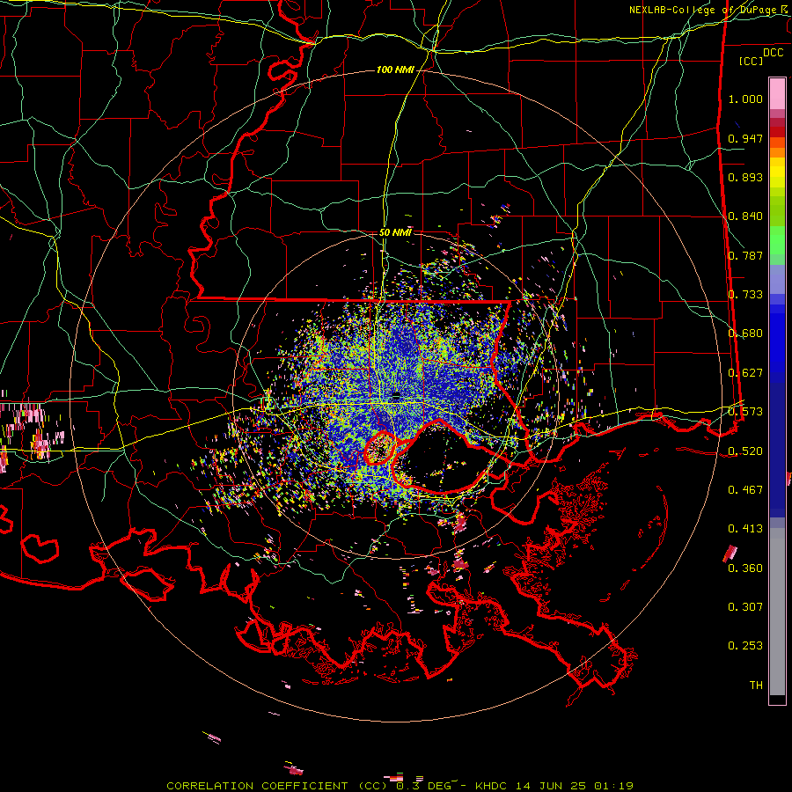Click the 50 NMI range ring label
The width and height of the screenshot is (792, 792).
coord(395,232)
